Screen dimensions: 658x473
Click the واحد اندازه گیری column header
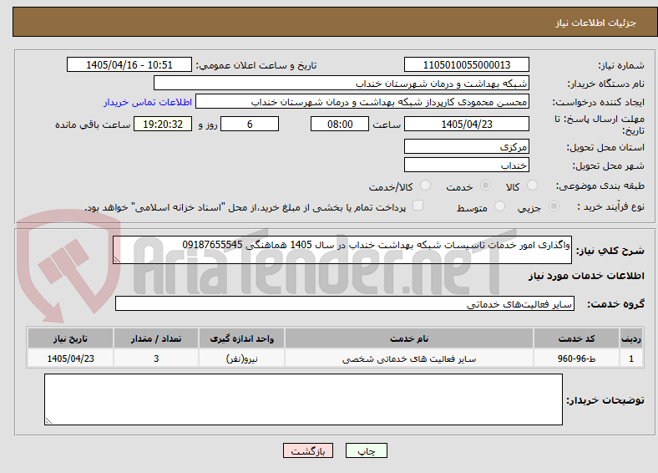coord(241,338)
